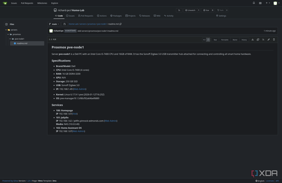Collapse the servers folder

pos(6,30)
